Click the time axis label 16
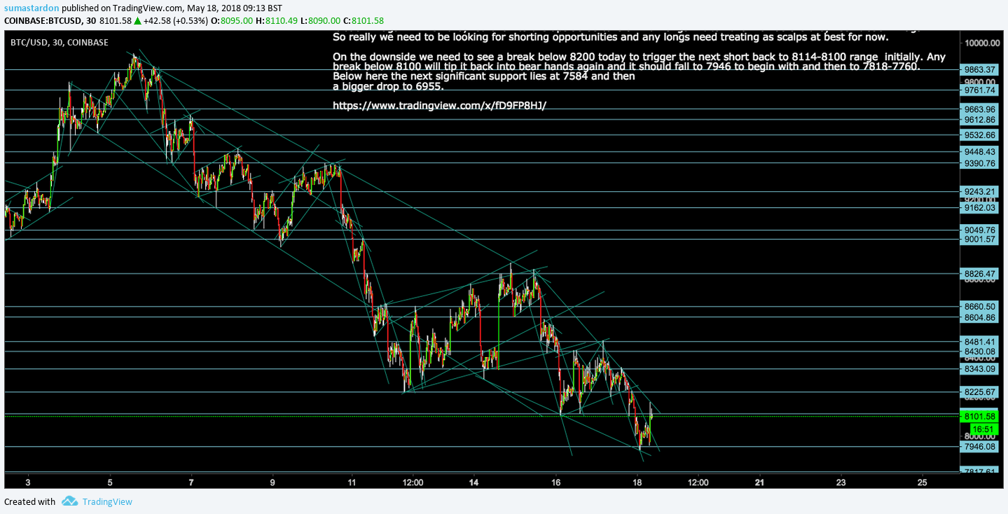Viewport: 1008px width, 514px height. point(556,482)
